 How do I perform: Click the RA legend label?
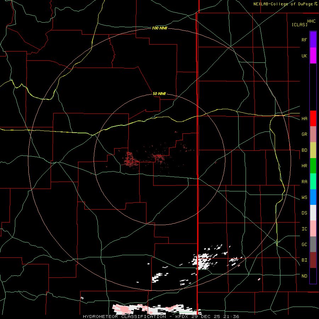tap(304, 182)
